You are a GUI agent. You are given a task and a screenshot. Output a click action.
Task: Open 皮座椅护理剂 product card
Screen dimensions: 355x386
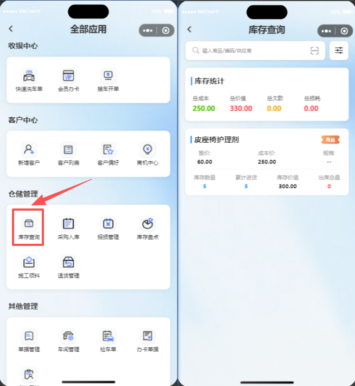coord(267,162)
